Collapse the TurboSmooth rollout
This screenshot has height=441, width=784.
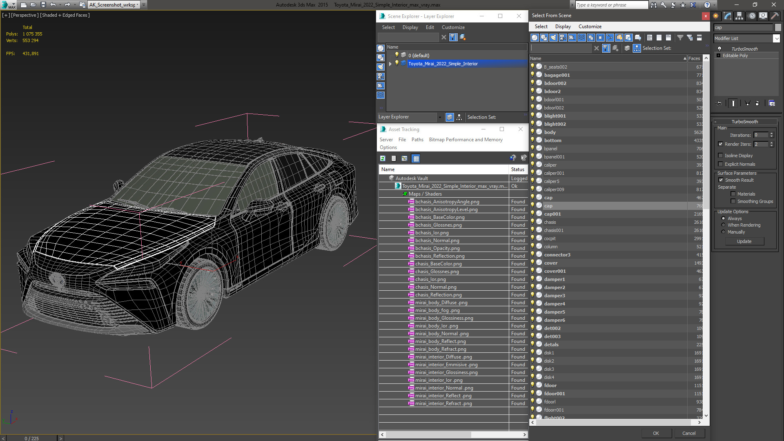pyautogui.click(x=716, y=122)
